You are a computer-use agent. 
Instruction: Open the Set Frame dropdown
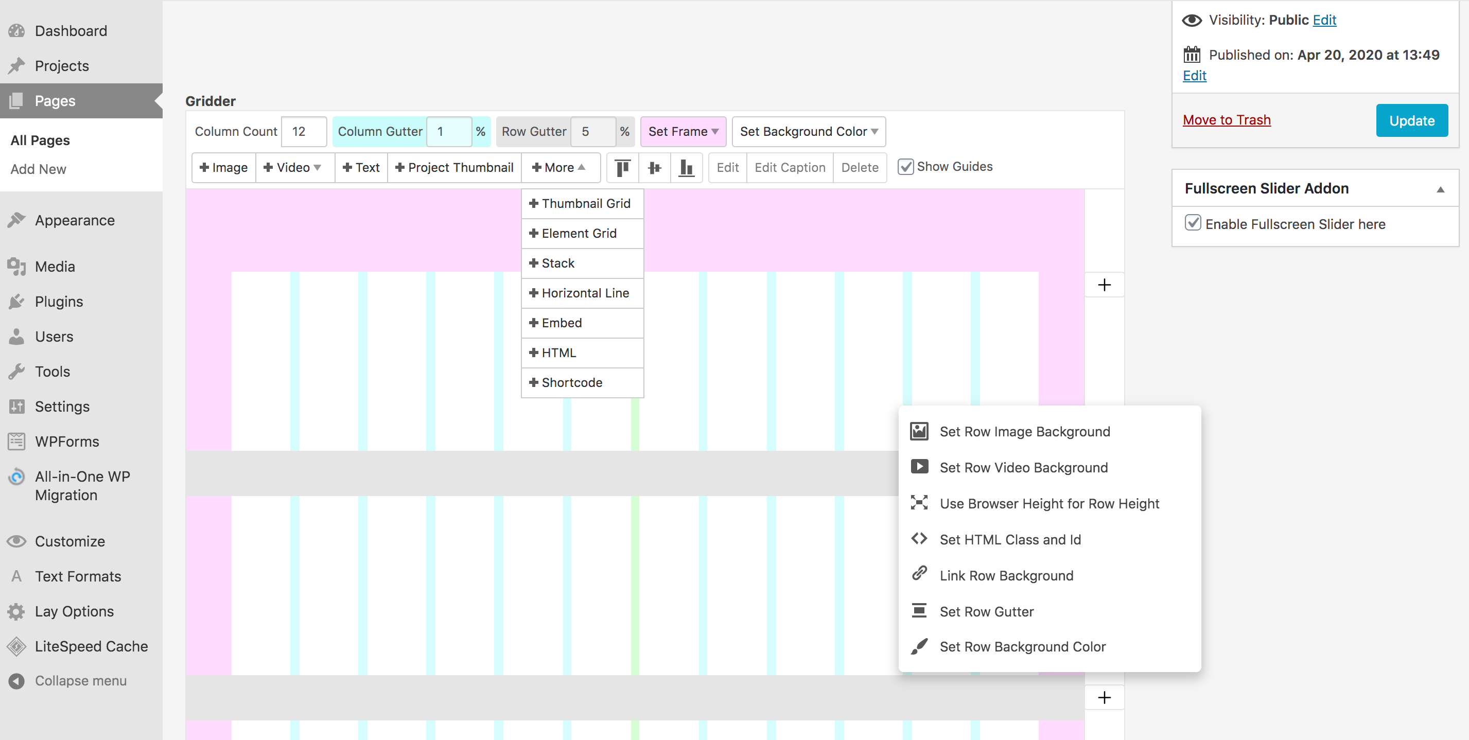point(683,132)
